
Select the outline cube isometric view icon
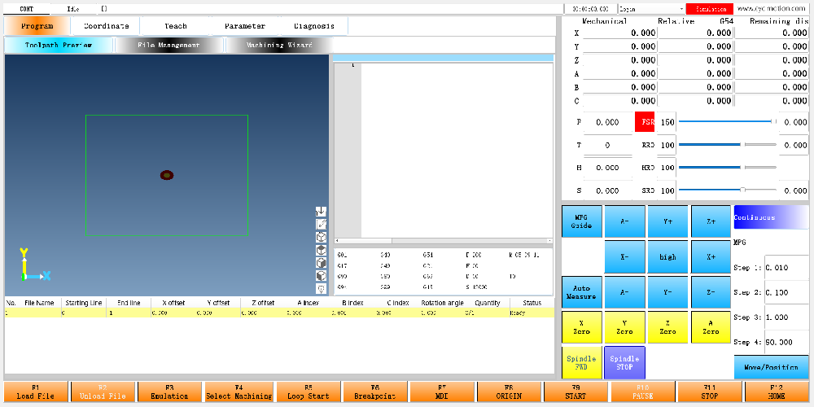click(321, 237)
